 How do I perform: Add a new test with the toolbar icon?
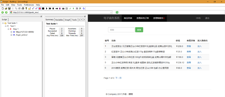[33, 9]
